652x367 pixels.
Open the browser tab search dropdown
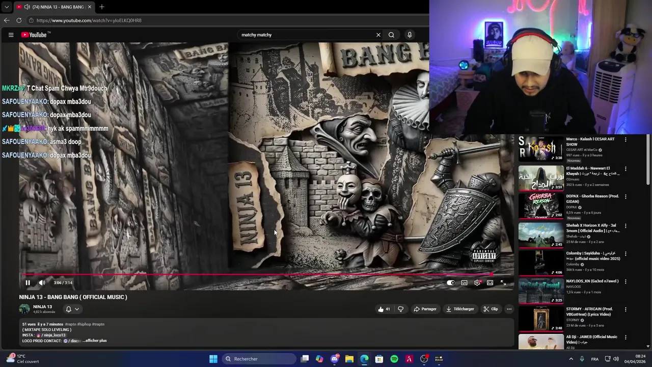(x=6, y=7)
